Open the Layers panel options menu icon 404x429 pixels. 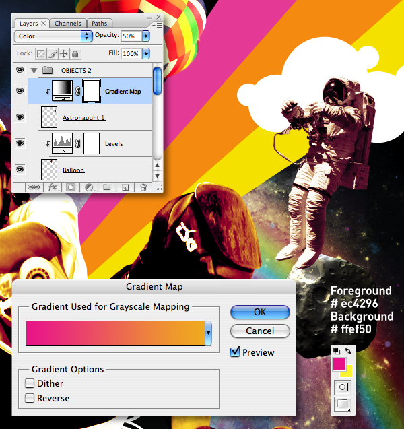(x=158, y=25)
